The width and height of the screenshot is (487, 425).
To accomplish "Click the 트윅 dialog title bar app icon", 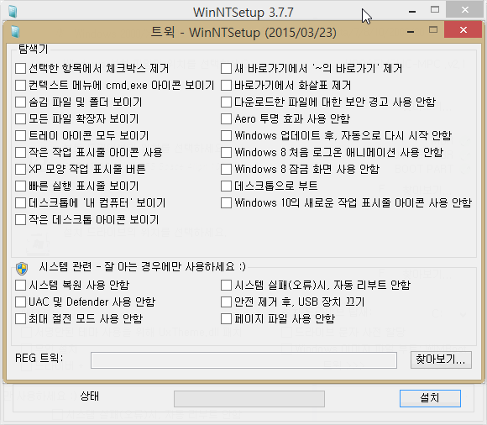I will [15, 32].
